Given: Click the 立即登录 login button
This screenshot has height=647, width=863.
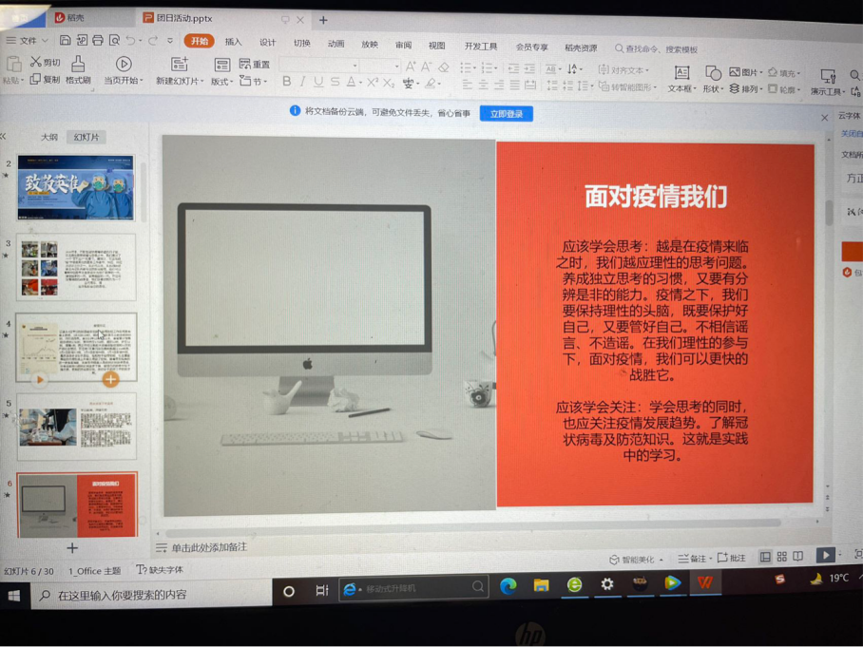Looking at the screenshot, I should (x=506, y=114).
